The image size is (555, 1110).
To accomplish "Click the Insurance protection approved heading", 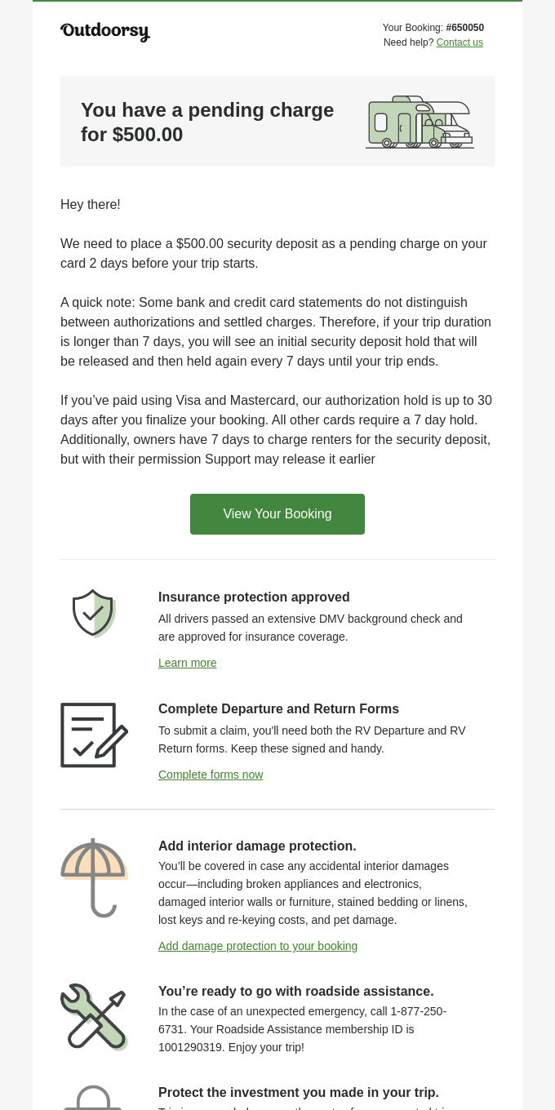I will point(254,597).
